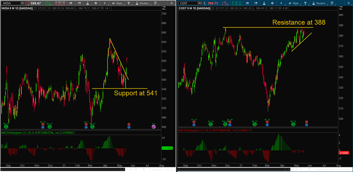Open the Studies flask icon on COST chart
Viewport: 353px width, 172px height.
(313, 3)
